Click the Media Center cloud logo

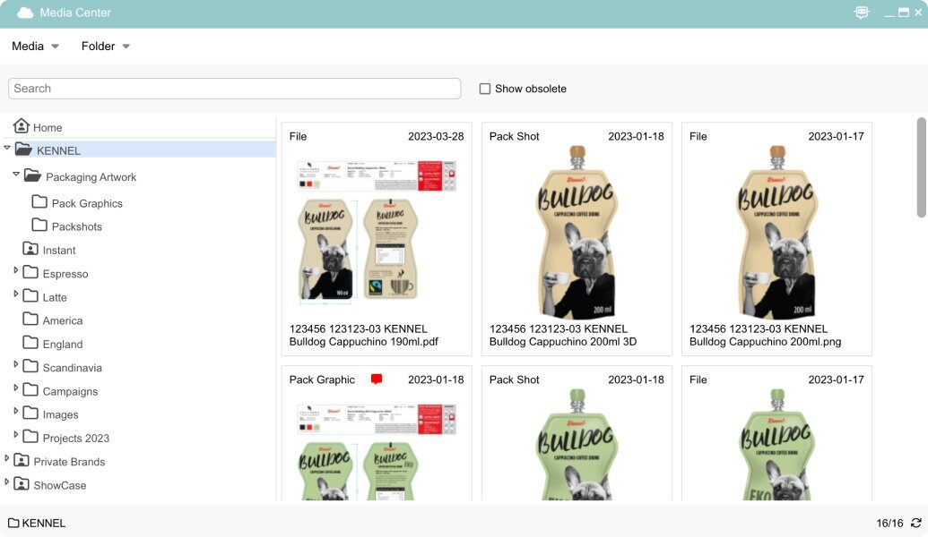(25, 13)
